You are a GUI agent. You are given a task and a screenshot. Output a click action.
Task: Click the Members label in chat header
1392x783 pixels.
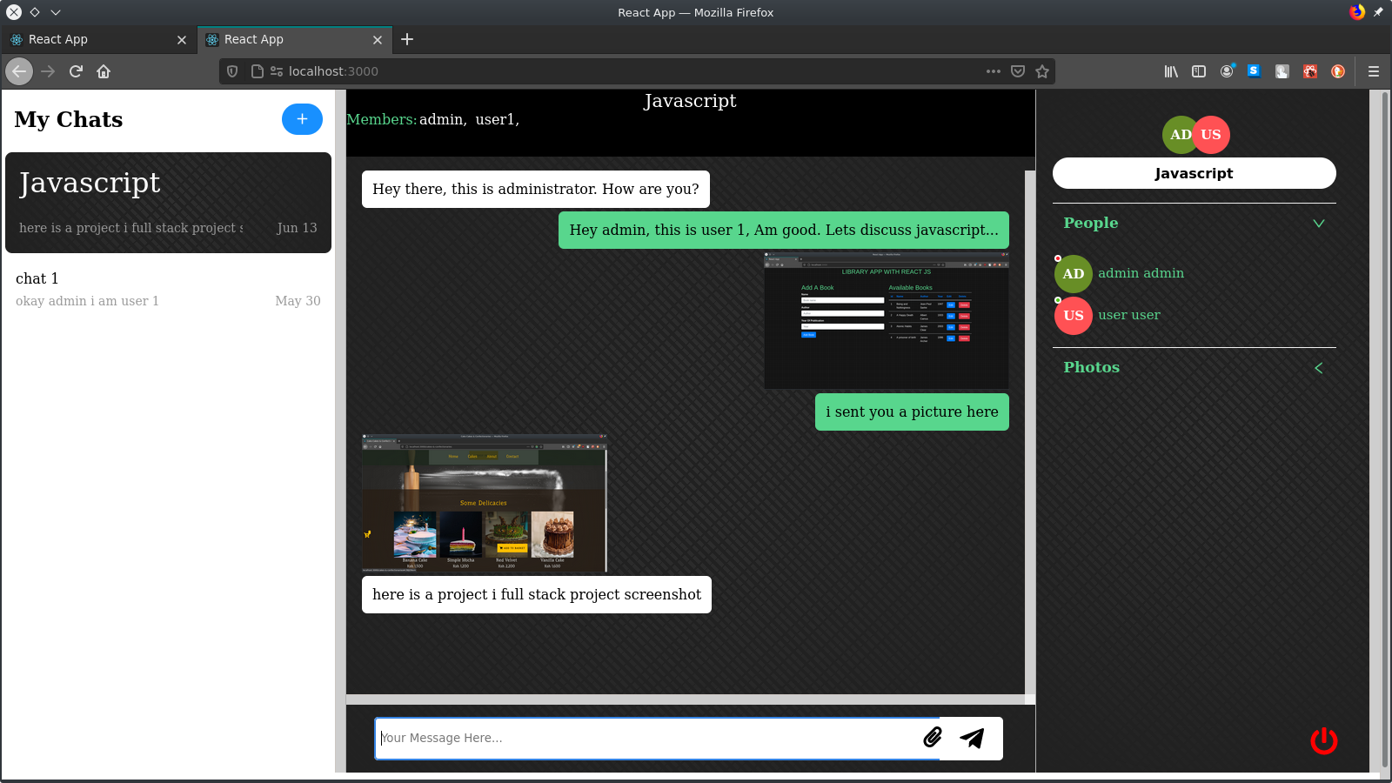[x=381, y=120]
